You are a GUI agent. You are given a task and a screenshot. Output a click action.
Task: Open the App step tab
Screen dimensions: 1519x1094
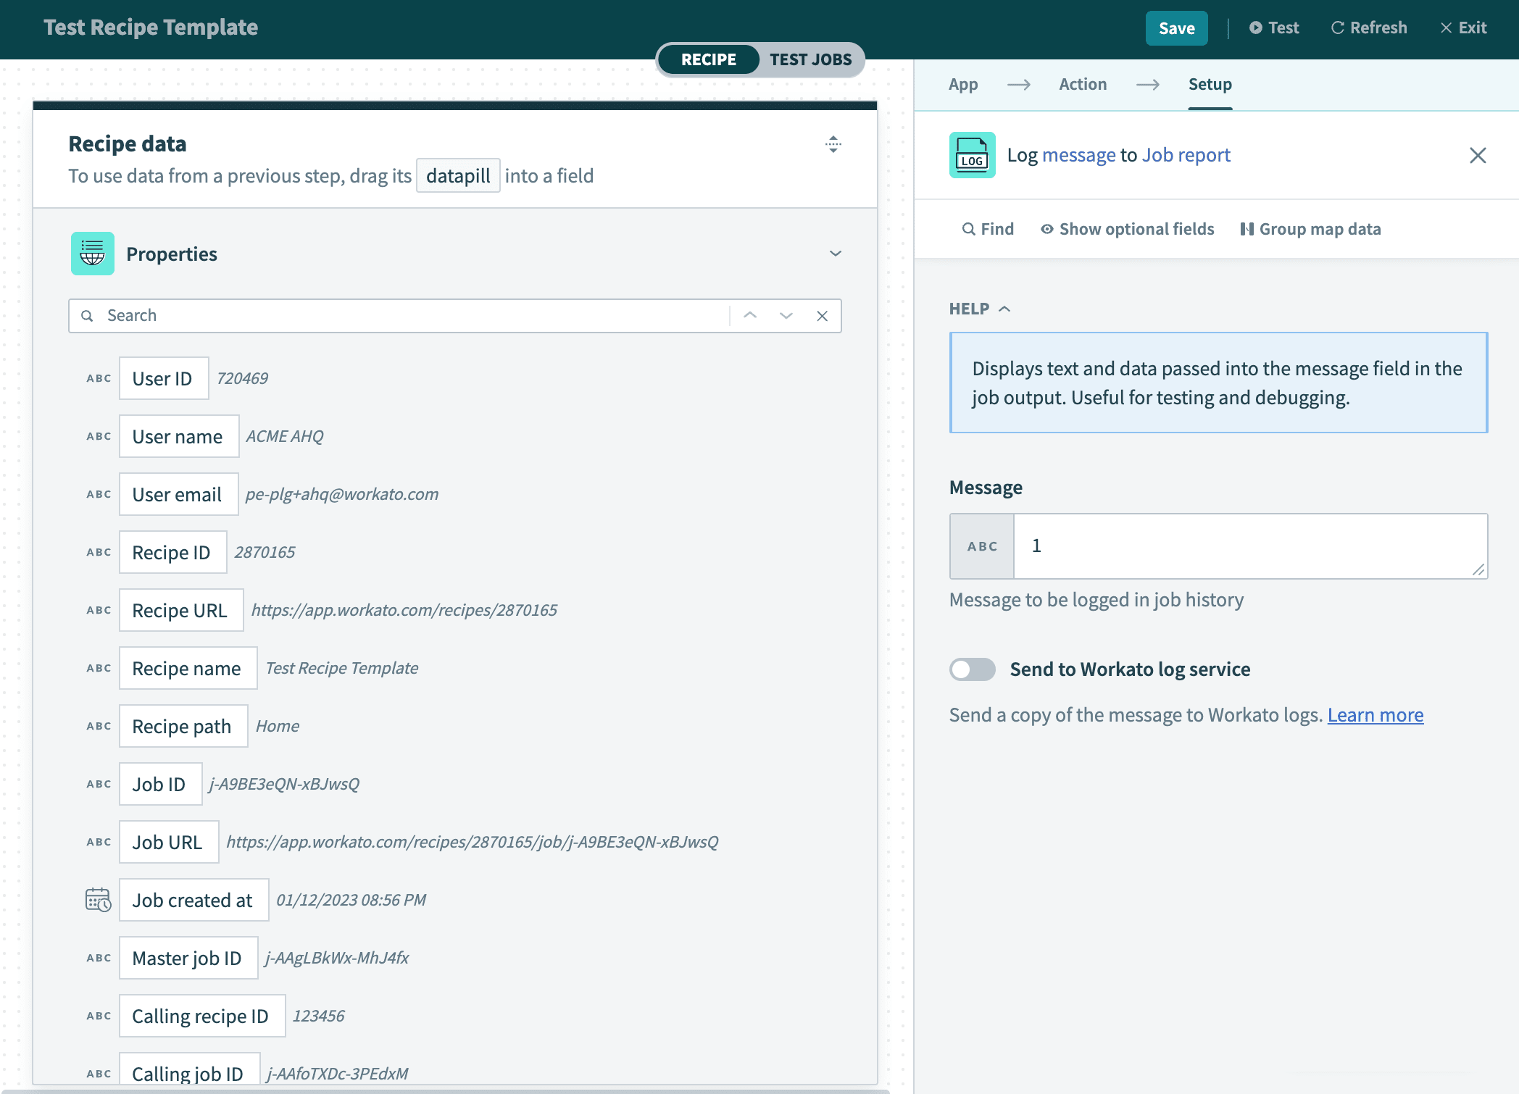pyautogui.click(x=963, y=84)
